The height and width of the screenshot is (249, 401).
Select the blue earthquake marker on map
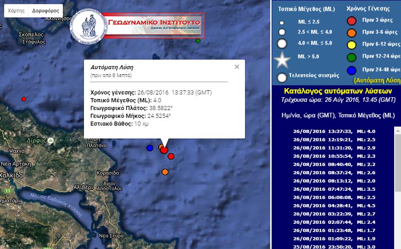click(x=150, y=148)
